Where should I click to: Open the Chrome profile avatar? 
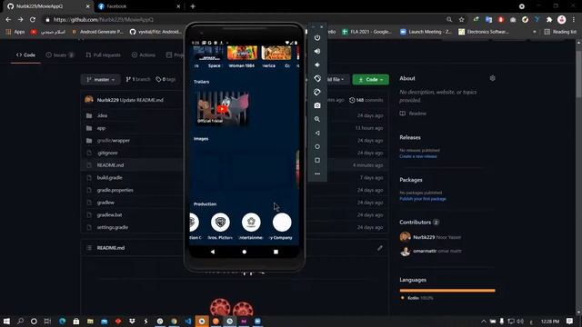click(x=562, y=20)
